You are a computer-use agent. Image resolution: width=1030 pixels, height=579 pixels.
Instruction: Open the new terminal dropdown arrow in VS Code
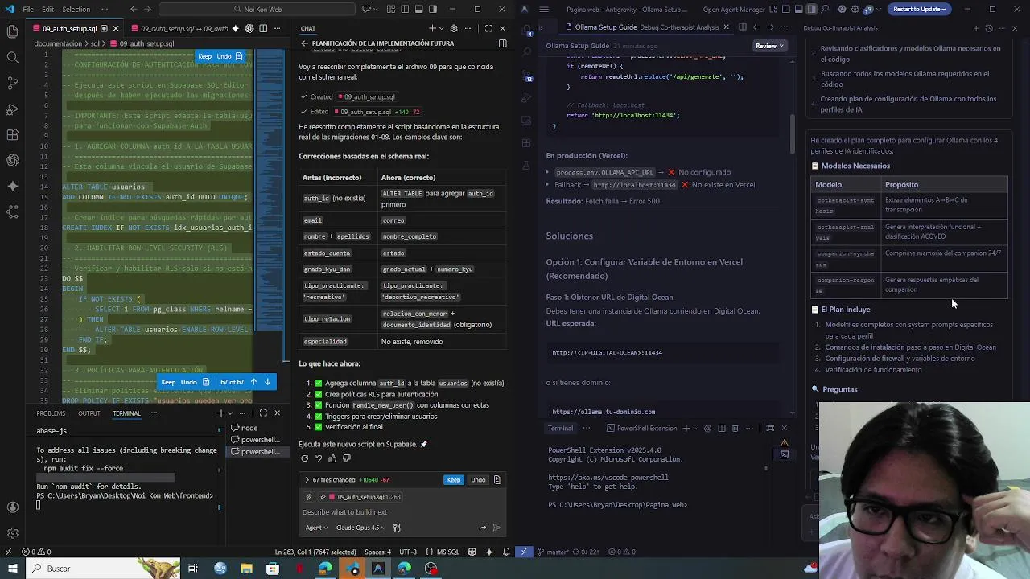(x=231, y=413)
